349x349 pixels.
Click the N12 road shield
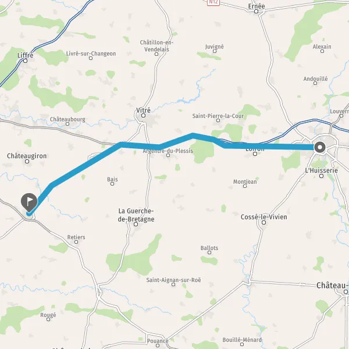pos(213,2)
